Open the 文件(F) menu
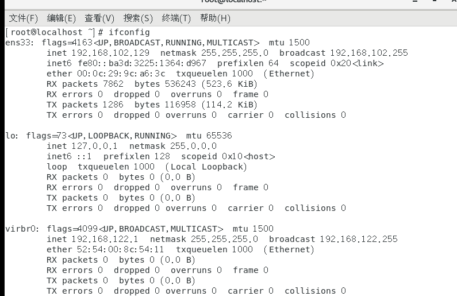The height and width of the screenshot is (296, 457). [24, 18]
